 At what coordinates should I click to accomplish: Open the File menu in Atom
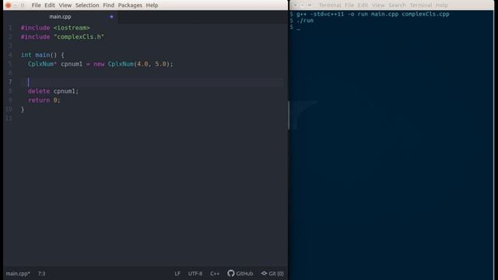(37, 5)
